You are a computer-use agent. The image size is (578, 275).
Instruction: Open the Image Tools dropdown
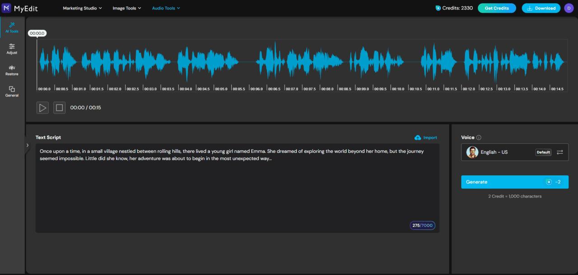tap(126, 8)
